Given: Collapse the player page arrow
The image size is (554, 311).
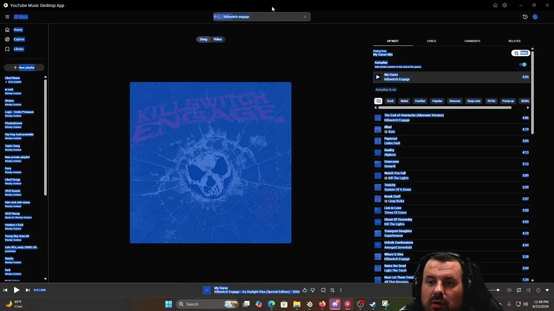Looking at the screenshot, I should 547,290.
